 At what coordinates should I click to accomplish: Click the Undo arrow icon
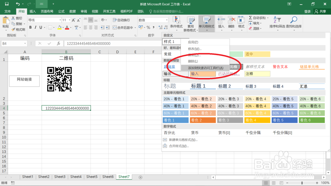tap(18, 4)
